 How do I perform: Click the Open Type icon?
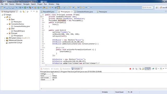[44, 8]
